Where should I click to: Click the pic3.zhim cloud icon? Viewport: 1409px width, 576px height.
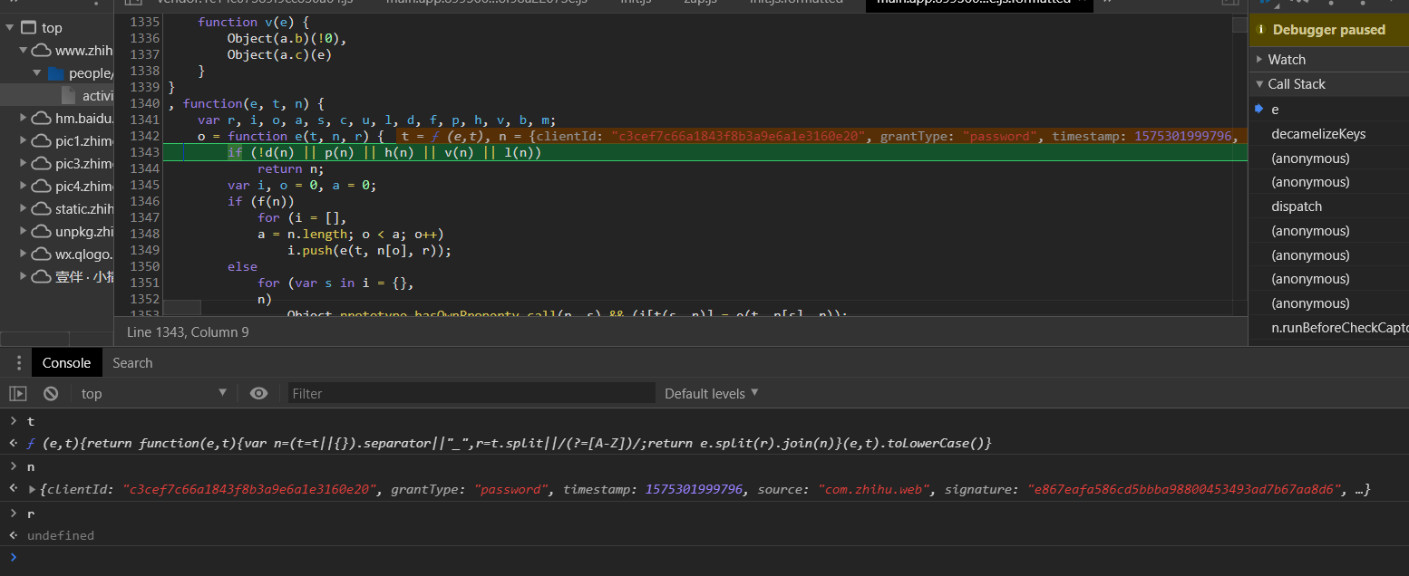pos(42,163)
